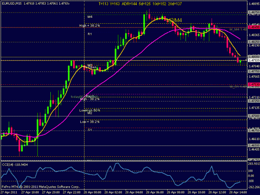The image size is (260, 195).
Task: Click the 1.48750 price axis label
Action: pos(254,12)
